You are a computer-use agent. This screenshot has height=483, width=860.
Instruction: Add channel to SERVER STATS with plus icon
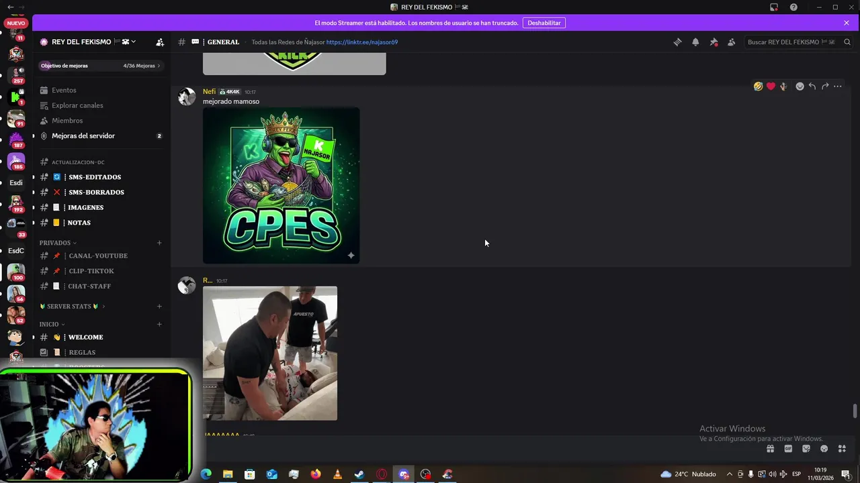pyautogui.click(x=159, y=307)
